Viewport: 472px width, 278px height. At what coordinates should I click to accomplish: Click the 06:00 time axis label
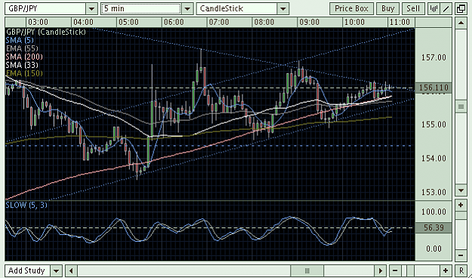[174, 23]
